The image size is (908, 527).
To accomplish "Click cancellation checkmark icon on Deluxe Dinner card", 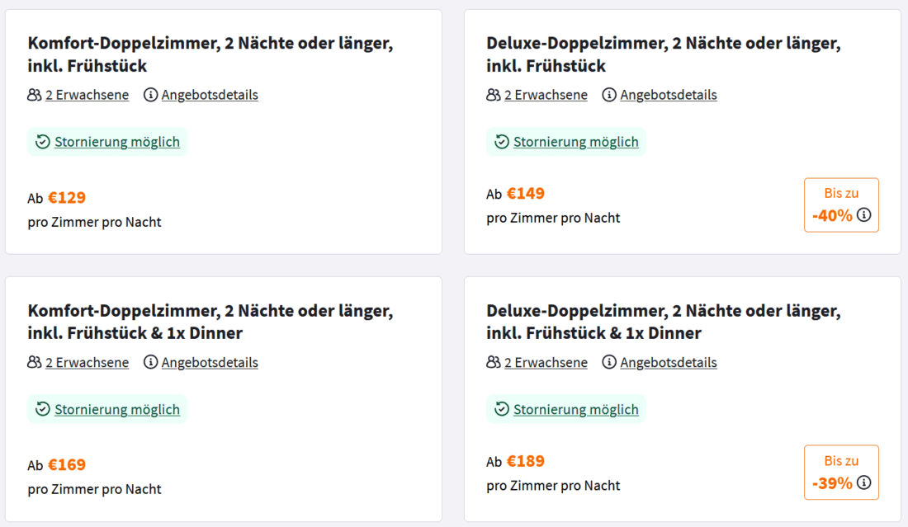I will tap(501, 409).
